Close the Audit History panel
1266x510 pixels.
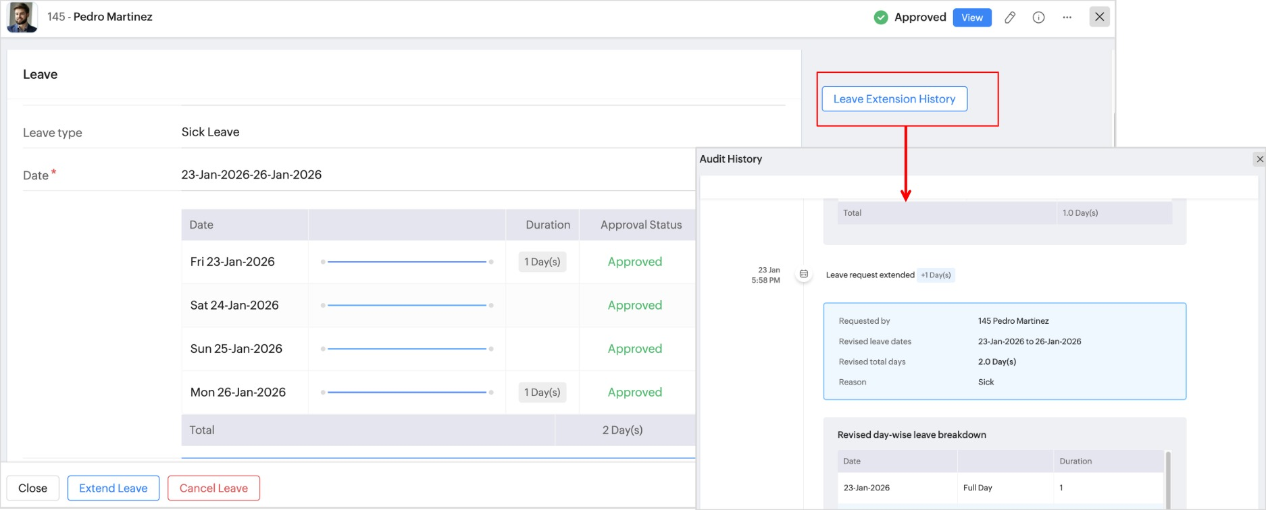(x=1259, y=159)
